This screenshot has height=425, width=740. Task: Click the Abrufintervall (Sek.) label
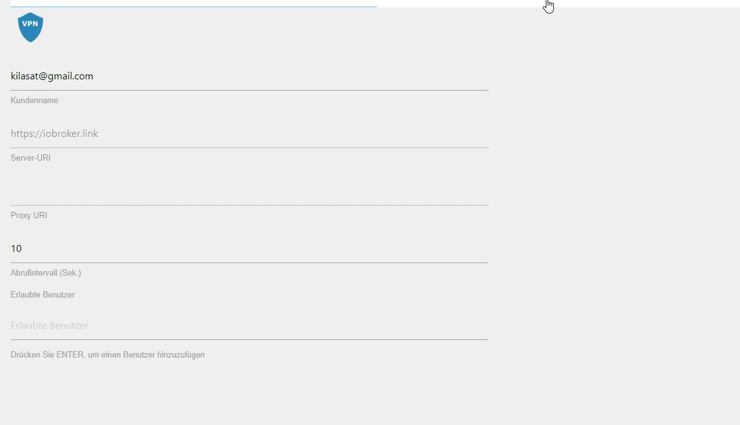tap(46, 273)
